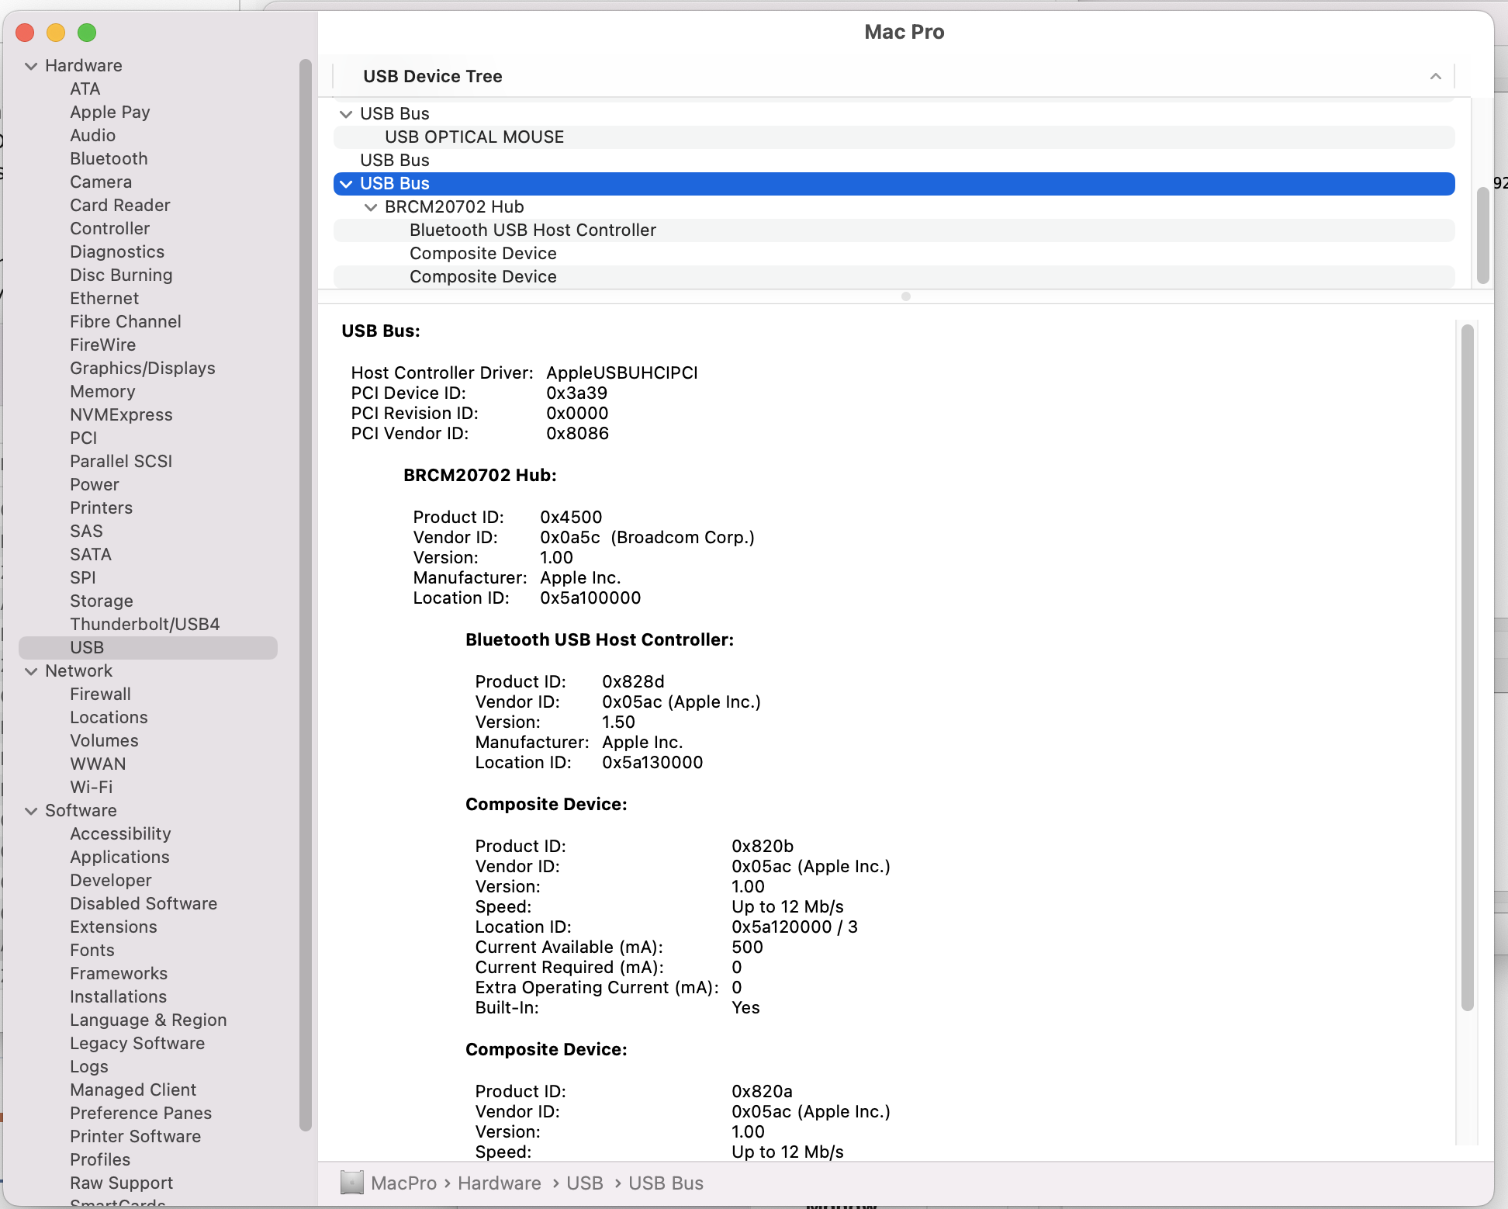
Task: Open Graphics/Displays in sidebar
Action: pos(142,368)
